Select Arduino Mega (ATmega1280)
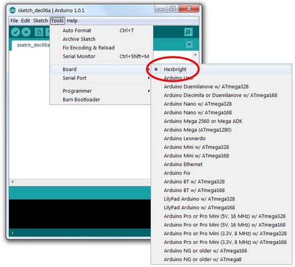Image resolution: width=295 pixels, height=267 pixels. pyautogui.click(x=221, y=130)
